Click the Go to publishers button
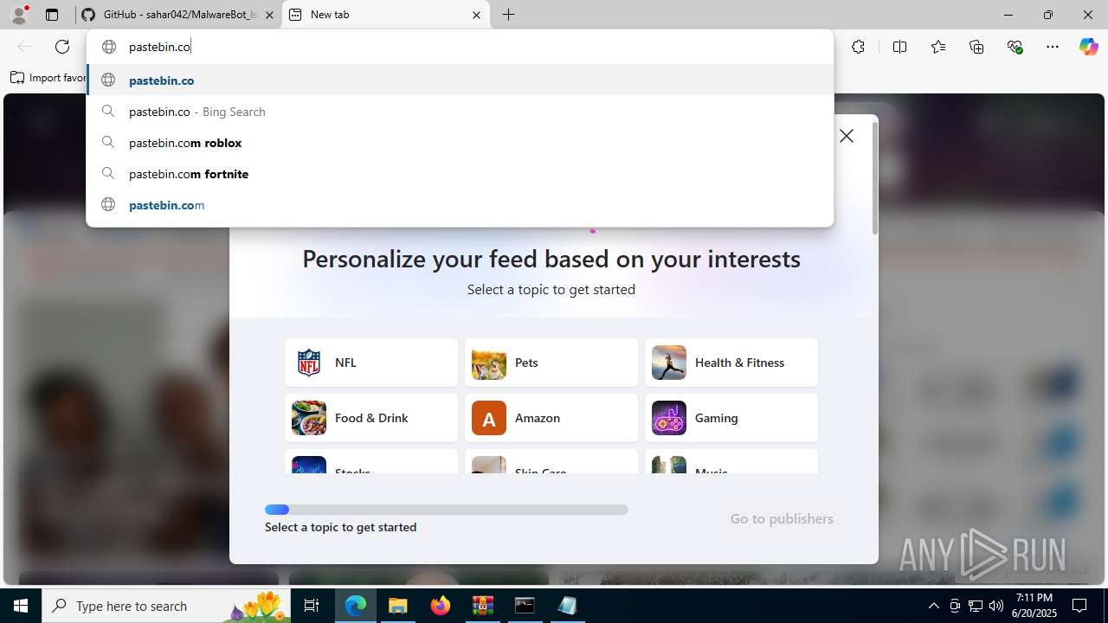Viewport: 1108px width, 623px height. tap(782, 518)
